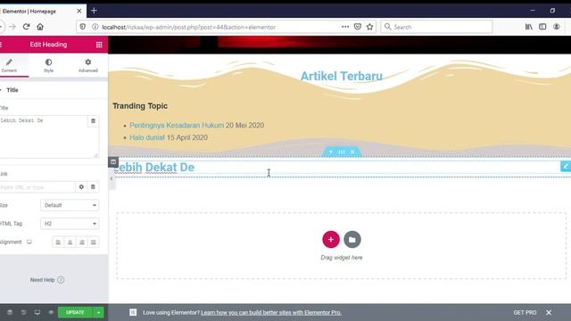Reload the page in the browser
Viewport: 571px width, 321px height.
click(x=26, y=27)
